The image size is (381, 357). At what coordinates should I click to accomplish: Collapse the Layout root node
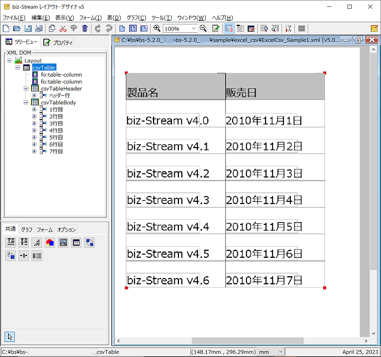point(9,61)
